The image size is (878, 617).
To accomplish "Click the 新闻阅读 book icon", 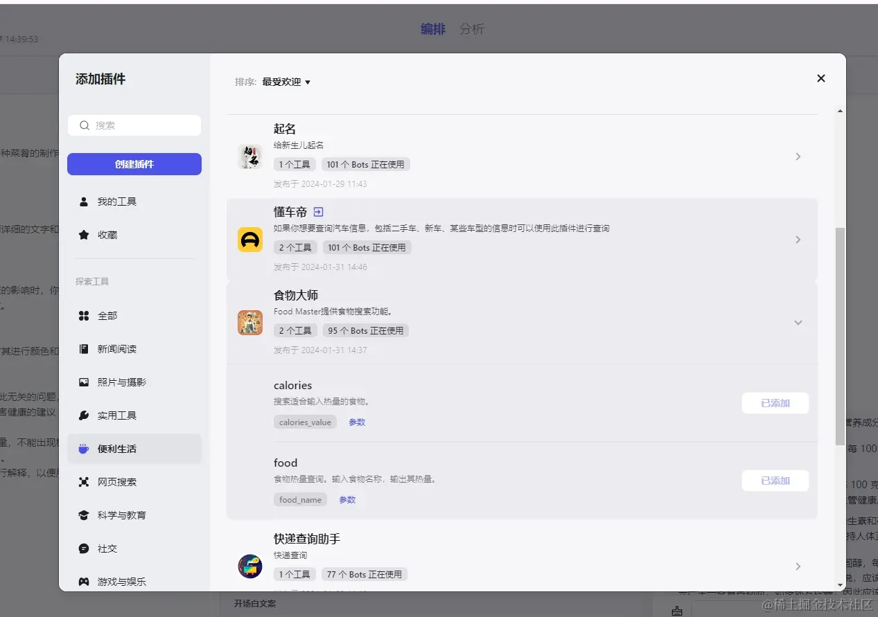I will pos(84,349).
